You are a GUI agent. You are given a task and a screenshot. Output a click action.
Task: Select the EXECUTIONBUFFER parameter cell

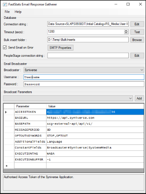tap(30, 159)
